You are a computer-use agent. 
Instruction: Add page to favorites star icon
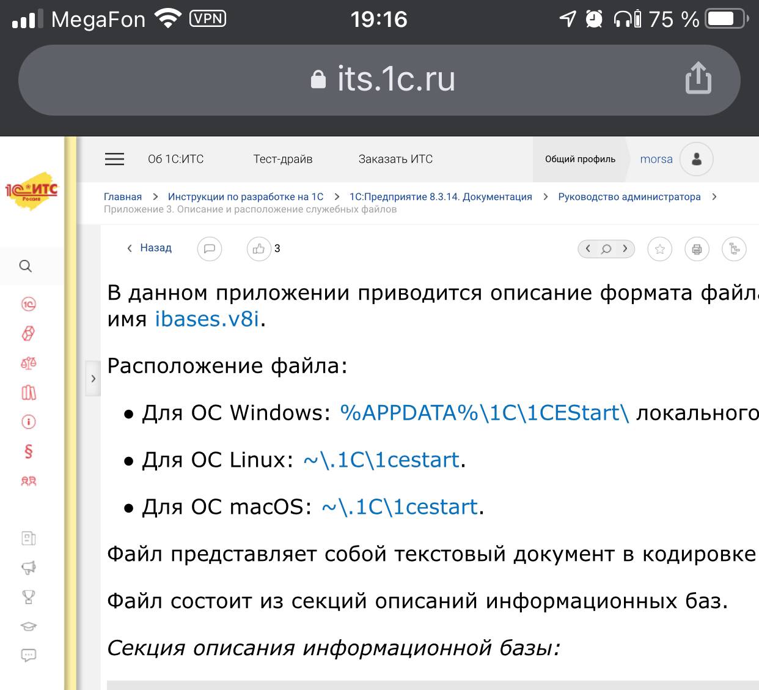659,249
